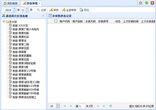Go to the last page
156x110 pixels.
(104, 106)
